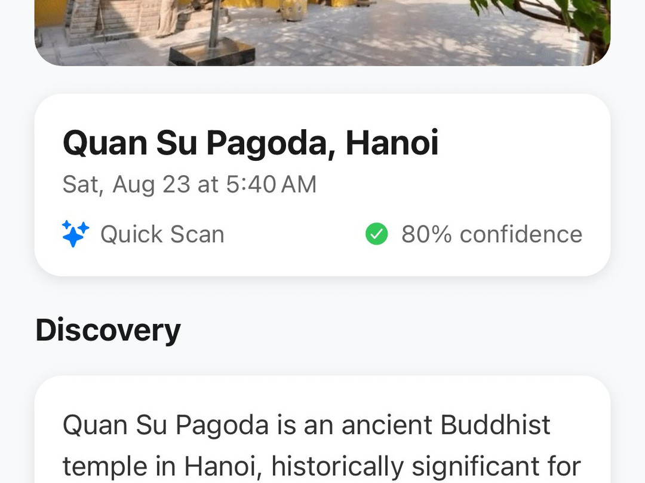Click the word Buddhist in the description

[495, 424]
